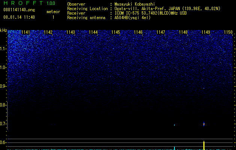Click the 0.9 kHz frequency label
The image size is (236, 150).
pos(3,86)
